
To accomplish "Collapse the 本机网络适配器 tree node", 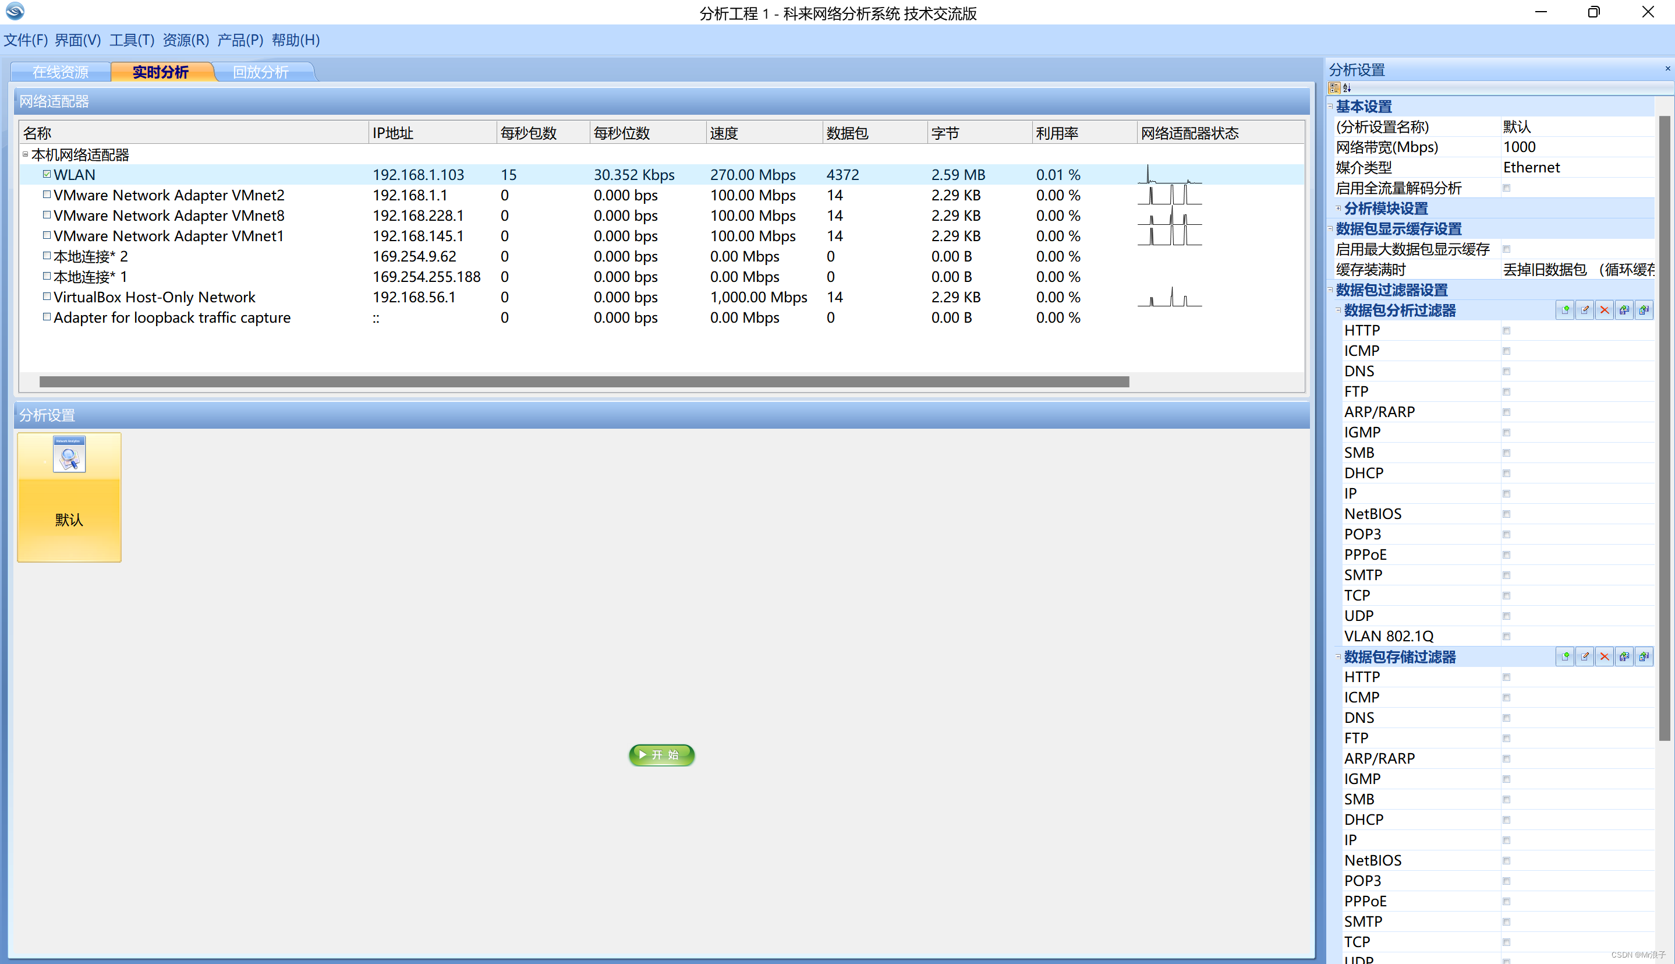I will click(x=25, y=154).
